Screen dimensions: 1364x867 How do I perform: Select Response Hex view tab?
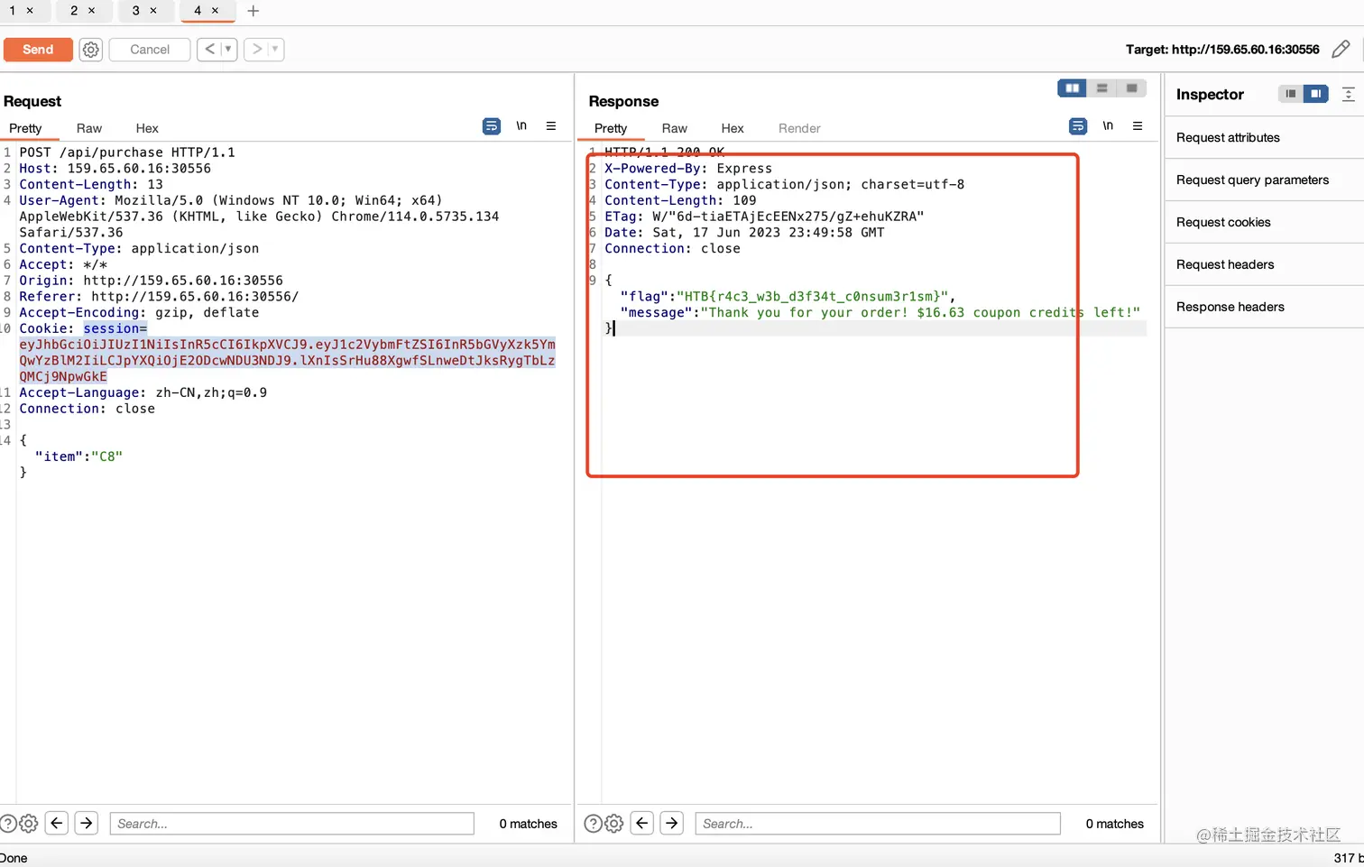click(x=733, y=128)
